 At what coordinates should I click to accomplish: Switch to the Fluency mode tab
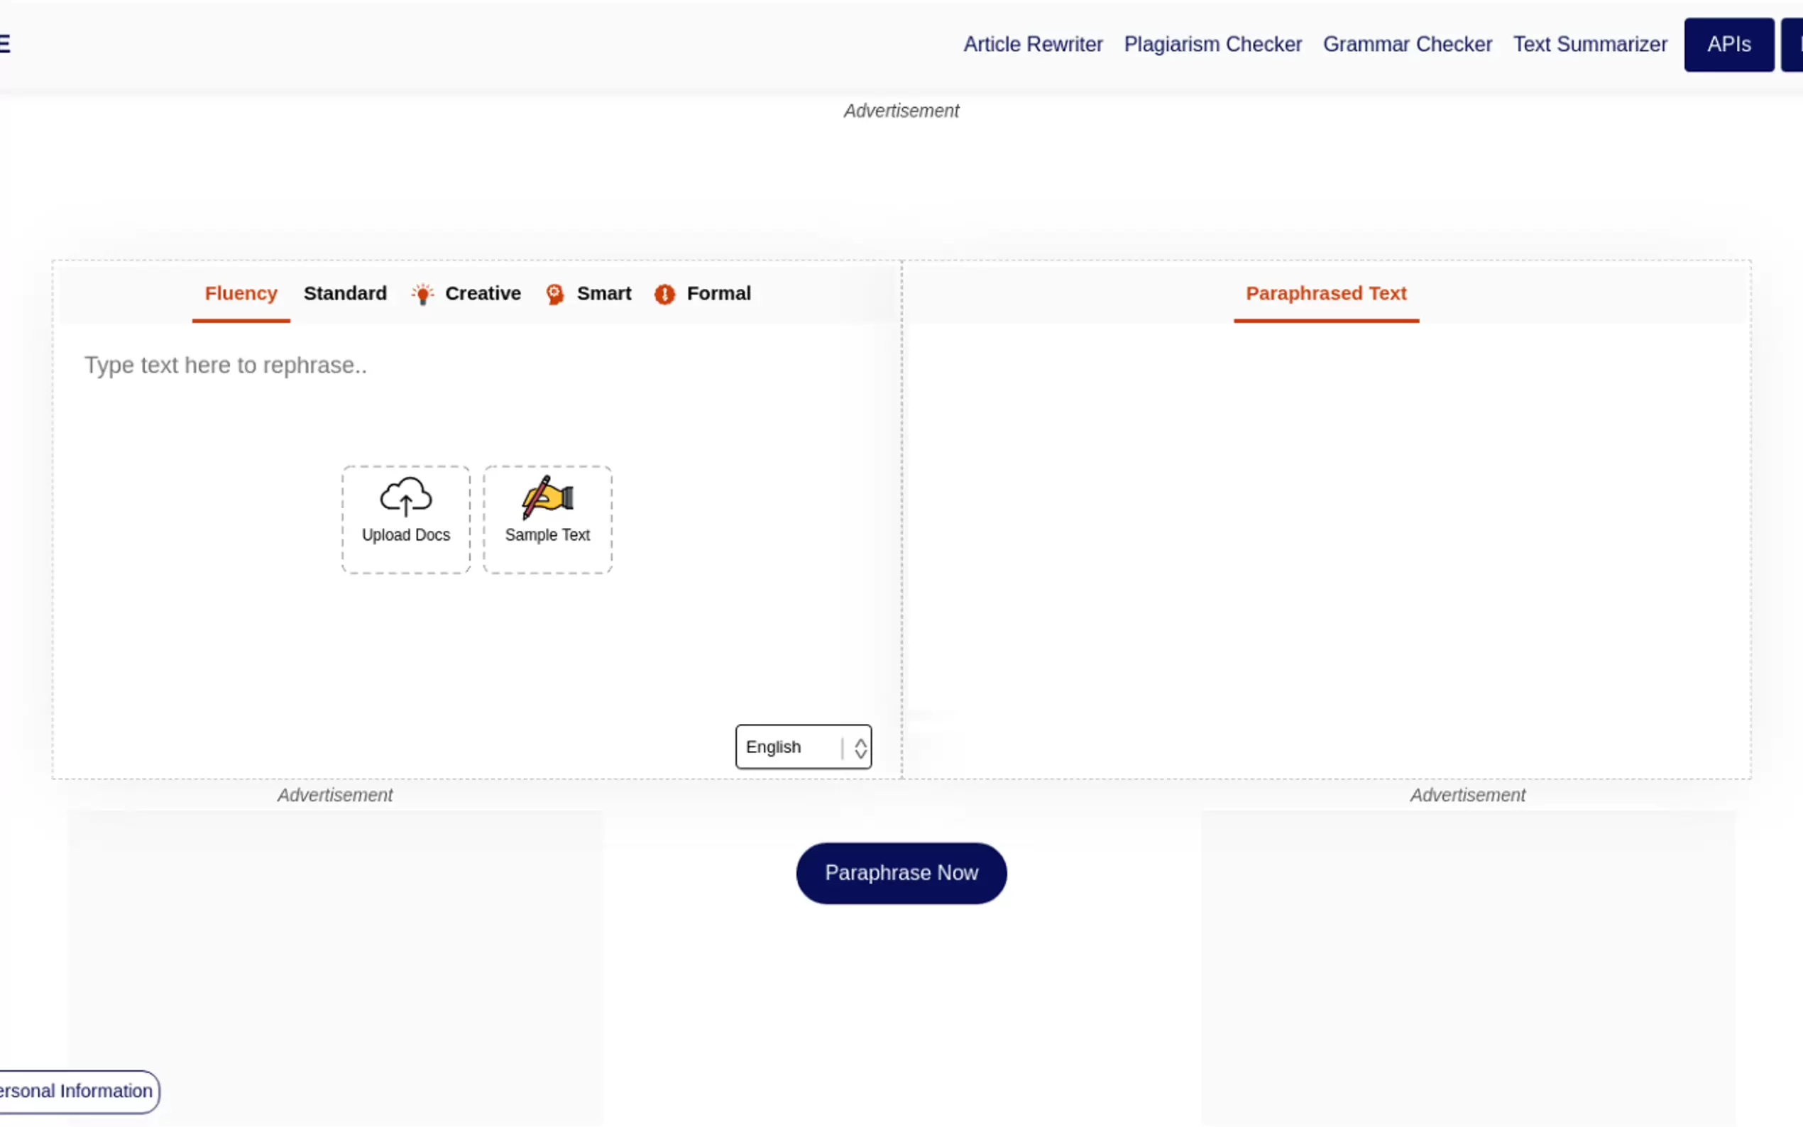click(x=241, y=294)
